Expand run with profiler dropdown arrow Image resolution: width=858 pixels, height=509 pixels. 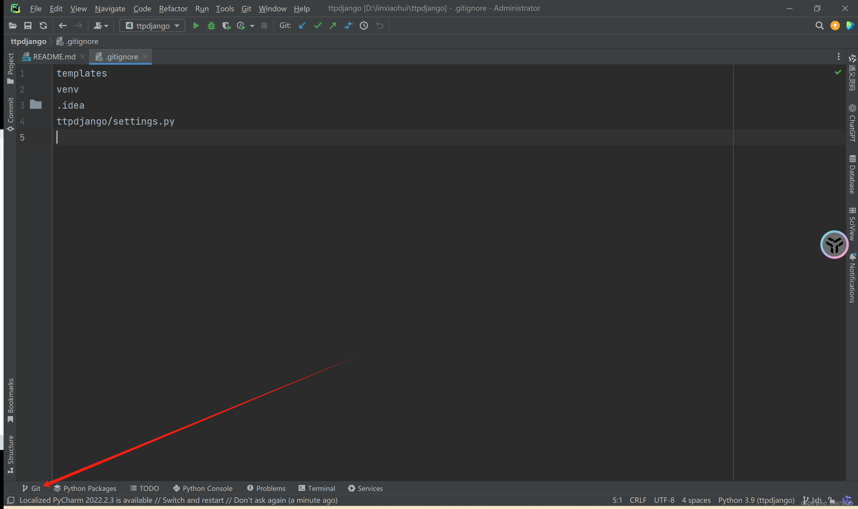click(252, 26)
